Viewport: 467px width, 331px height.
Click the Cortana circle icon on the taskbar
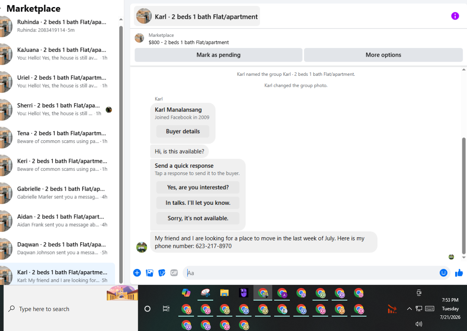(x=147, y=309)
